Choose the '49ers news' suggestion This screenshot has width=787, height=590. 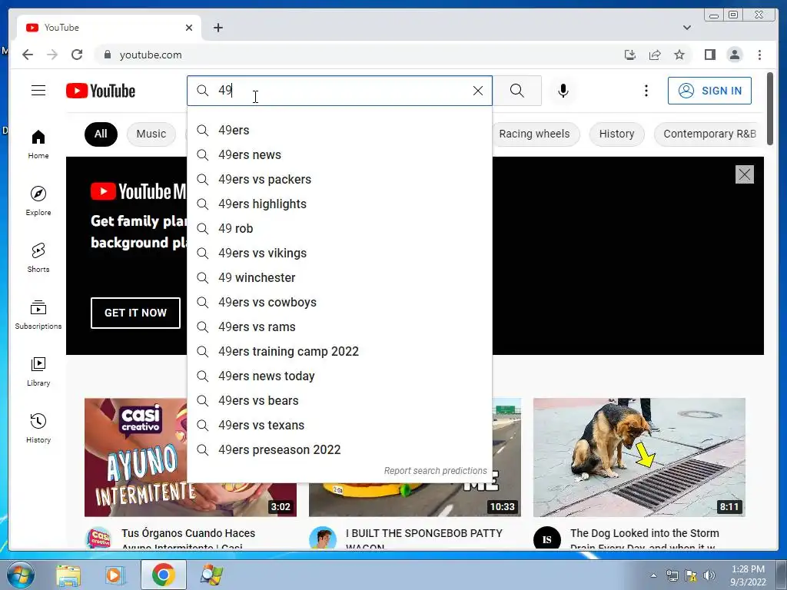(339, 155)
